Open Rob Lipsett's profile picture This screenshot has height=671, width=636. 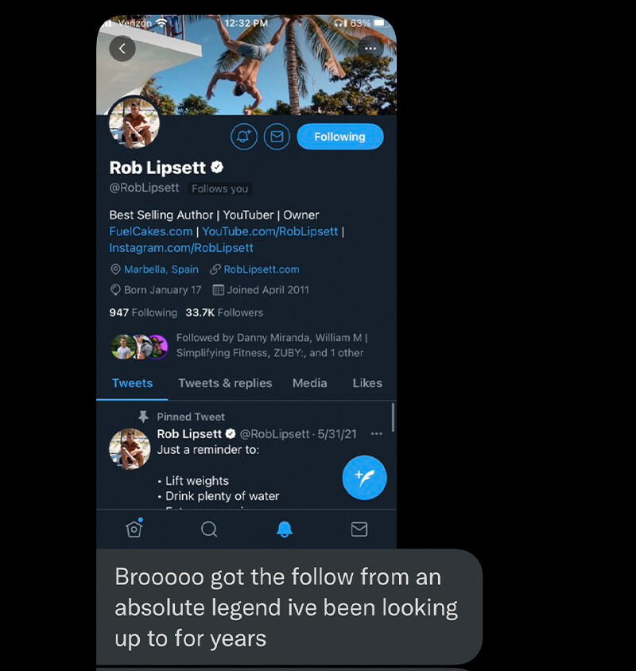pos(134,122)
